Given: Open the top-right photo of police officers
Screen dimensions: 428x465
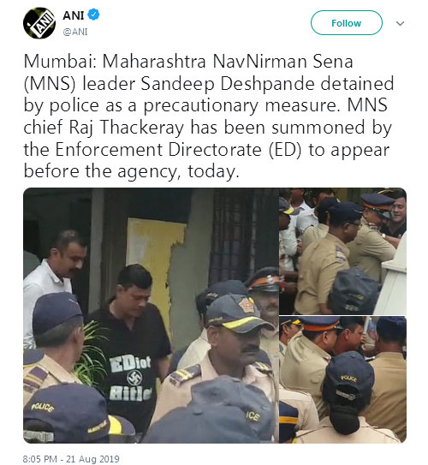Looking at the screenshot, I should 343,251.
